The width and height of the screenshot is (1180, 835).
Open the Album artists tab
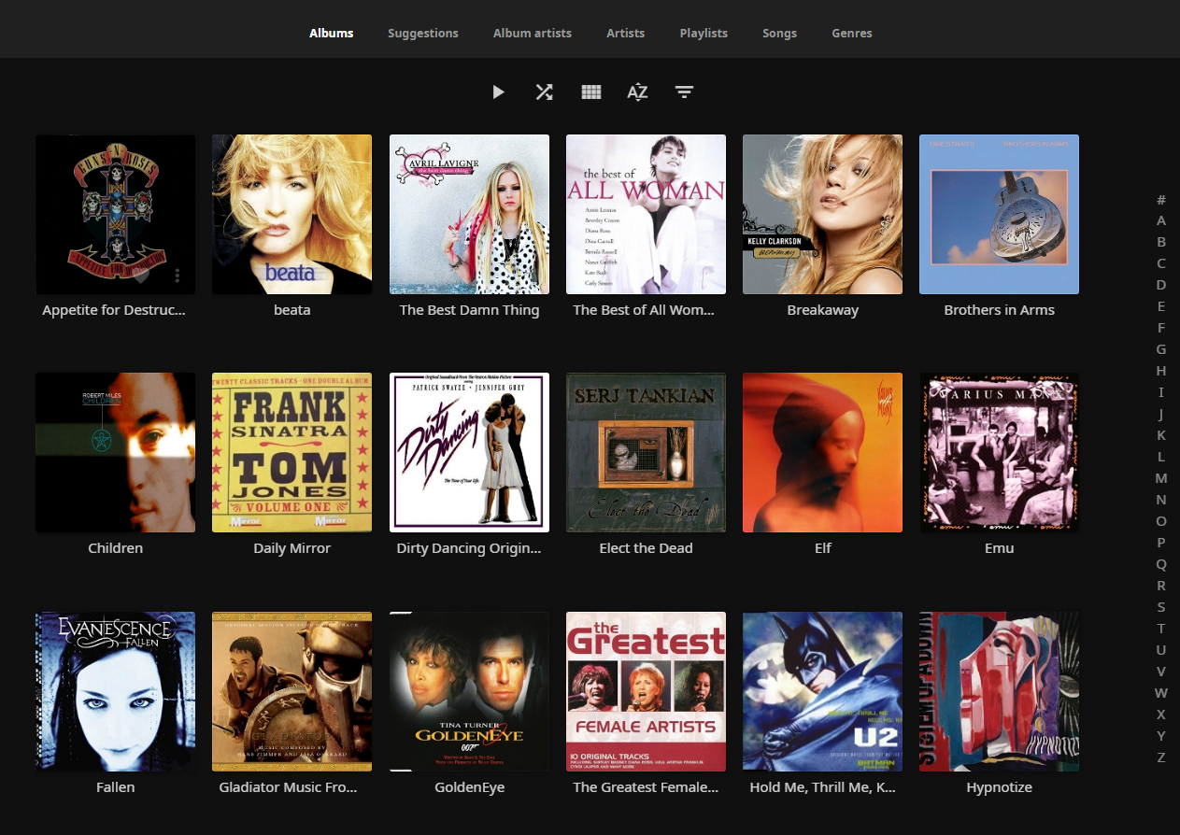[x=533, y=33]
